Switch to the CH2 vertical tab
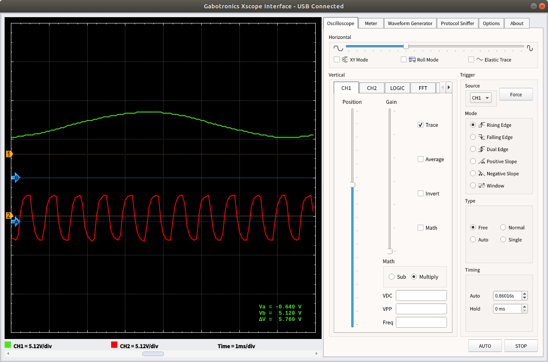 [372, 88]
